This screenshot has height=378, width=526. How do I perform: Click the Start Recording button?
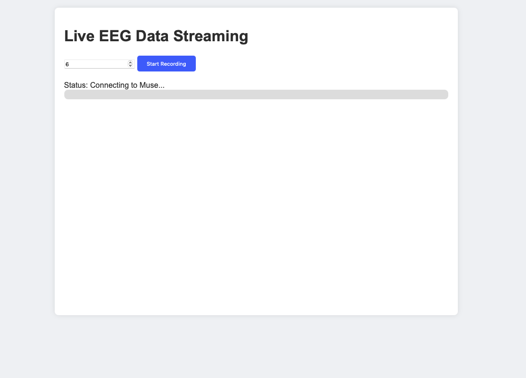click(x=166, y=64)
